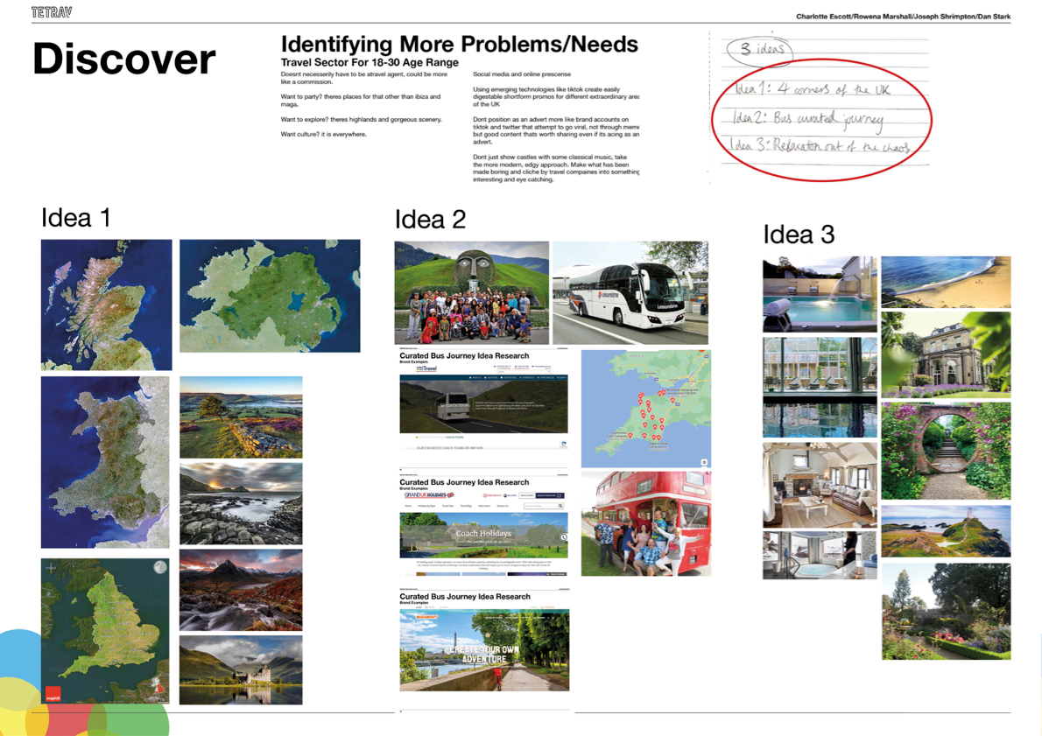Click the Wales satellite map image
1042x736 pixels.
[x=105, y=462]
